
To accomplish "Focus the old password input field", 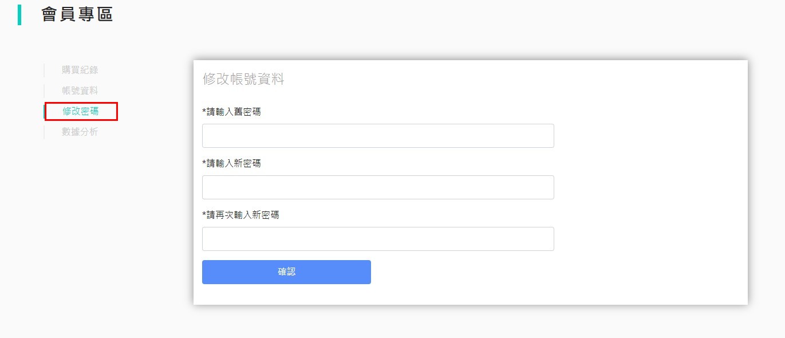I will point(378,136).
